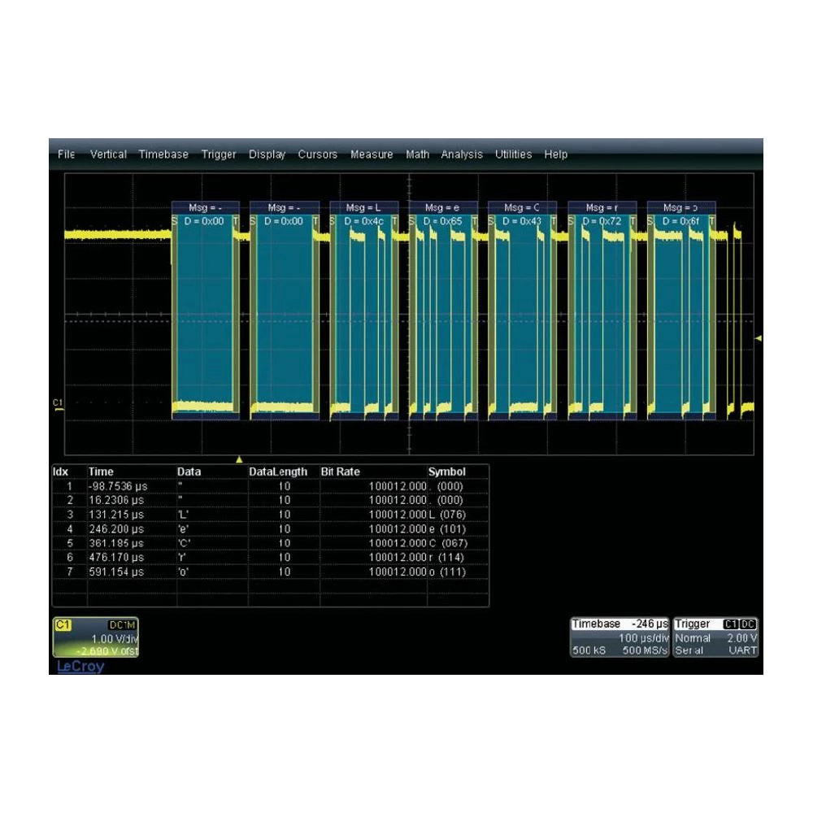
Task: Select the decoded 'Msg = L' annotation bubble
Action: pos(363,206)
